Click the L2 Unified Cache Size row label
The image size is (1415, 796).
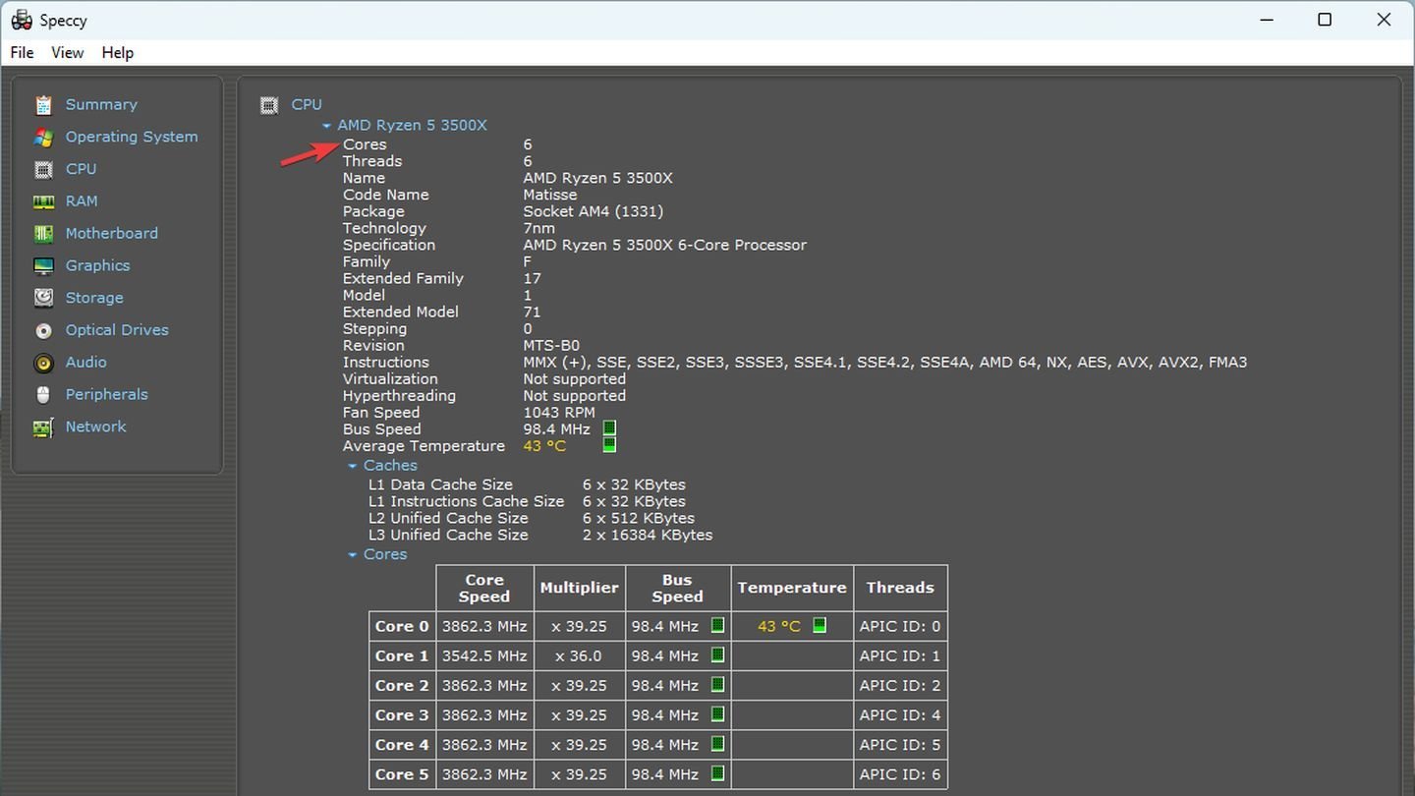448,519
